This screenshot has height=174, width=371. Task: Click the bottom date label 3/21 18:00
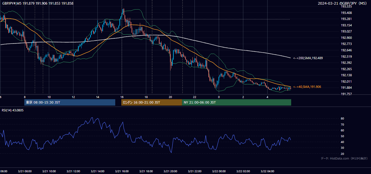[x=146, y=171]
